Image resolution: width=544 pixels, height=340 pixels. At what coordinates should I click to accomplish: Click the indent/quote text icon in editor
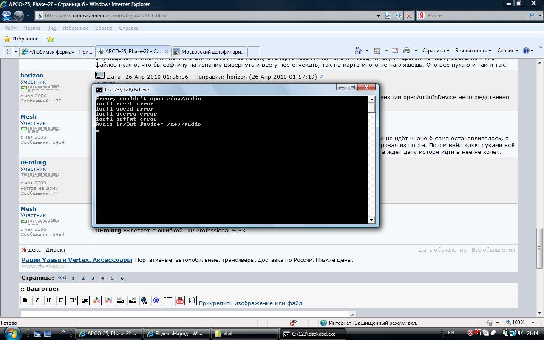[x=85, y=300]
